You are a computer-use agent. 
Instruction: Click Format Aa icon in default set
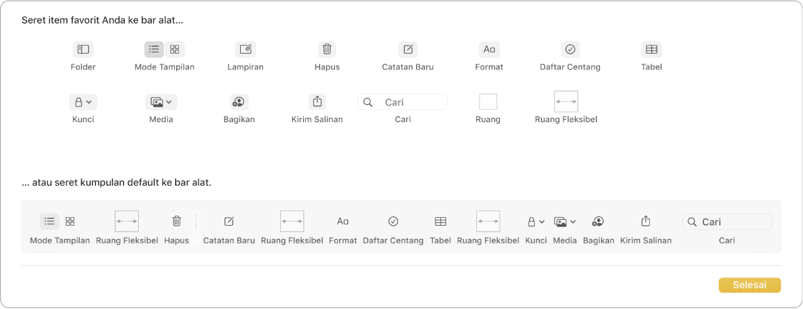[x=343, y=222]
